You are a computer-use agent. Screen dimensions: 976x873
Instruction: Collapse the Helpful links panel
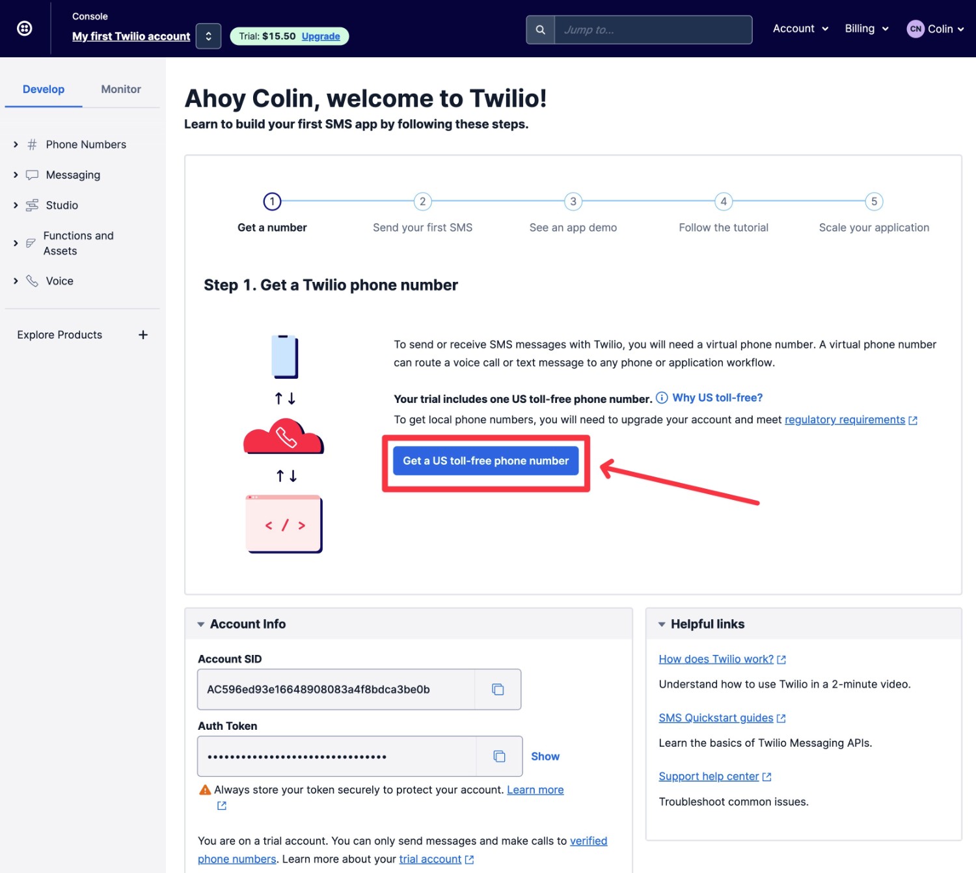click(662, 624)
